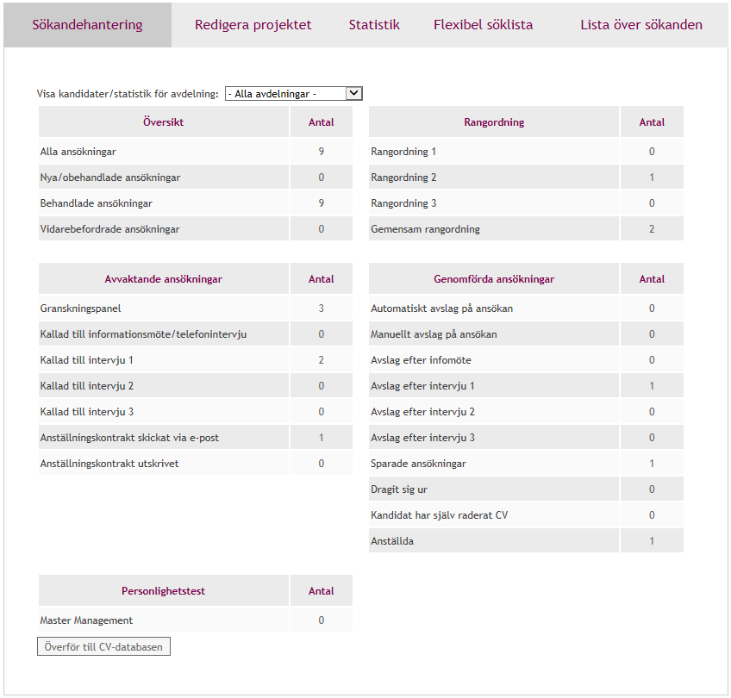This screenshot has width=731, height=698.
Task: Click the Avslag efter intervju 3 label
Action: pyautogui.click(x=422, y=438)
